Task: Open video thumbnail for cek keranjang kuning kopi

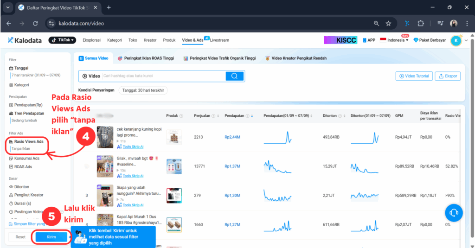Action: click(105, 137)
